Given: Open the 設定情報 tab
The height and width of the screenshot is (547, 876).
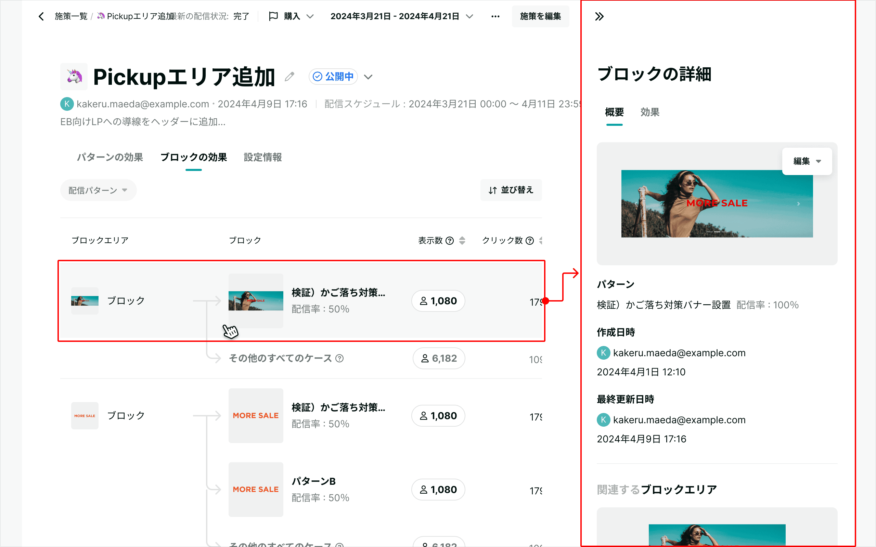Looking at the screenshot, I should pyautogui.click(x=263, y=157).
